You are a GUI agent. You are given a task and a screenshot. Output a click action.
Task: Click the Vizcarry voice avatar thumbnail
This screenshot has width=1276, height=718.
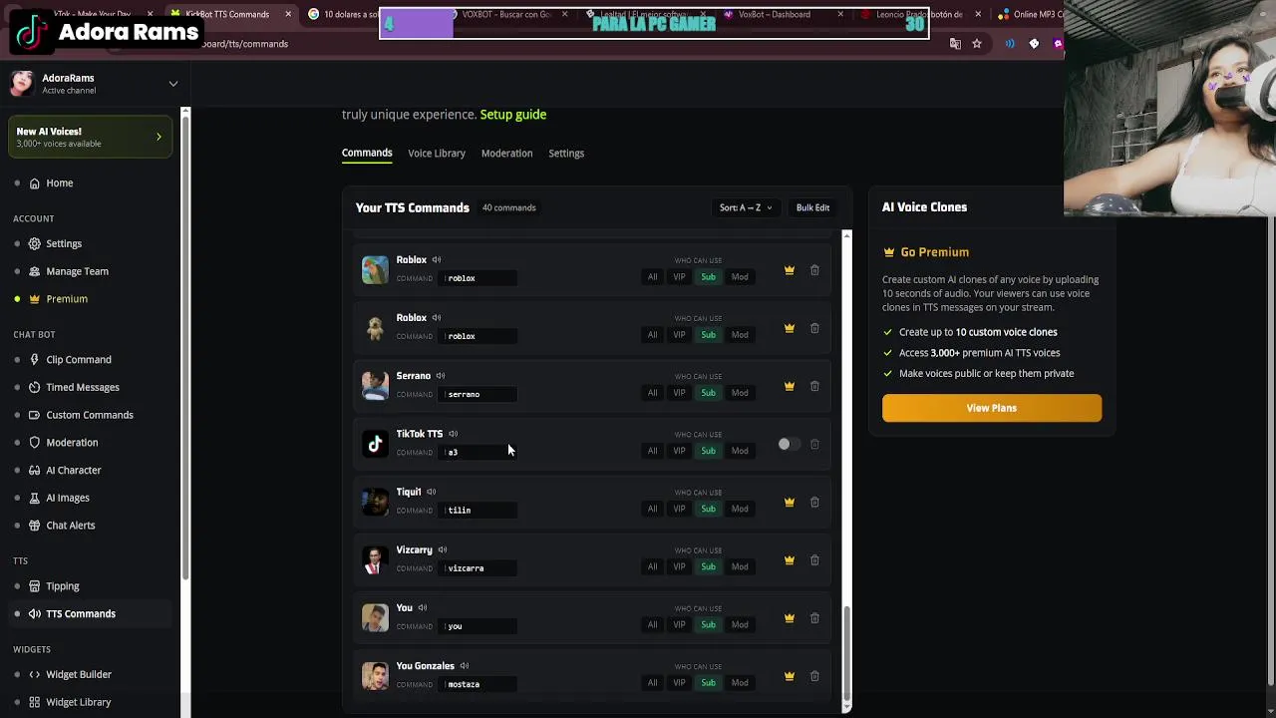pos(375,560)
